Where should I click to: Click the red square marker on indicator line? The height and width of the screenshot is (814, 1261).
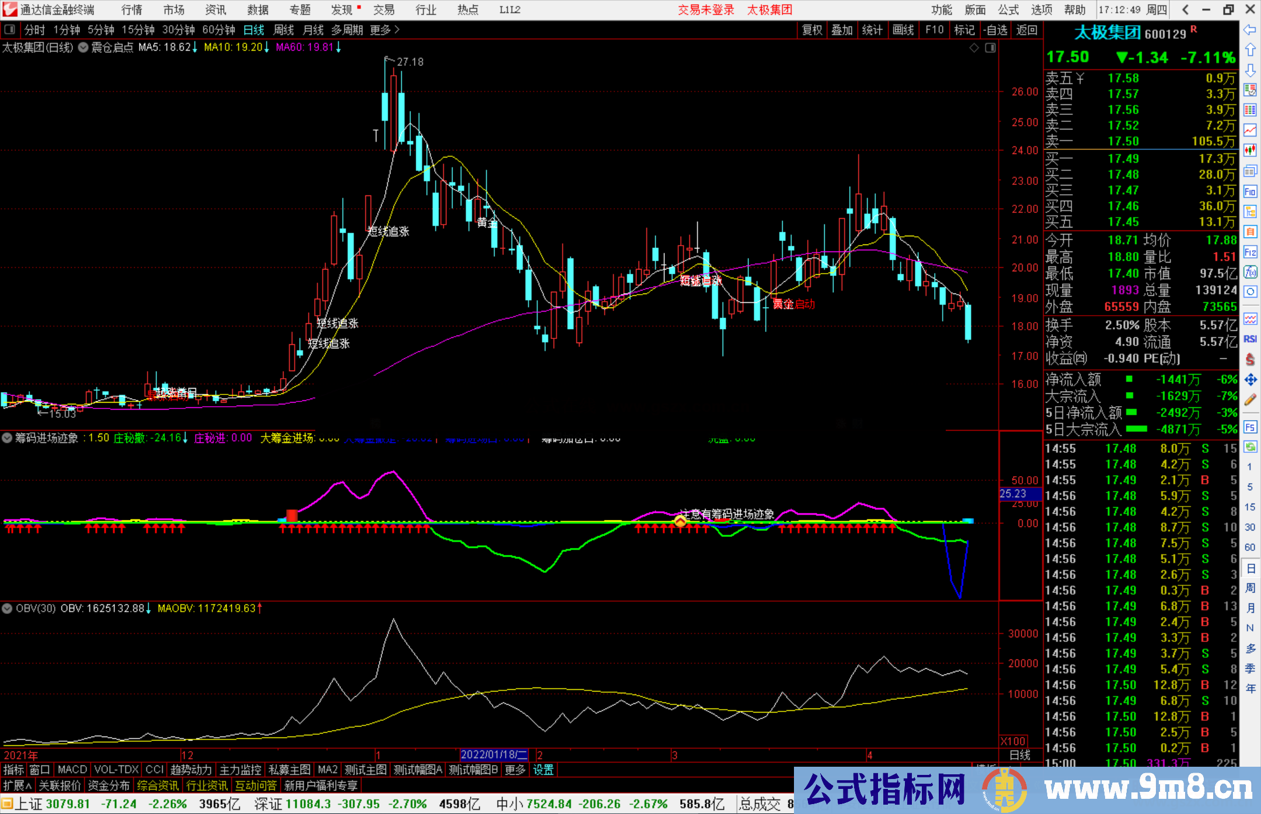(x=292, y=515)
